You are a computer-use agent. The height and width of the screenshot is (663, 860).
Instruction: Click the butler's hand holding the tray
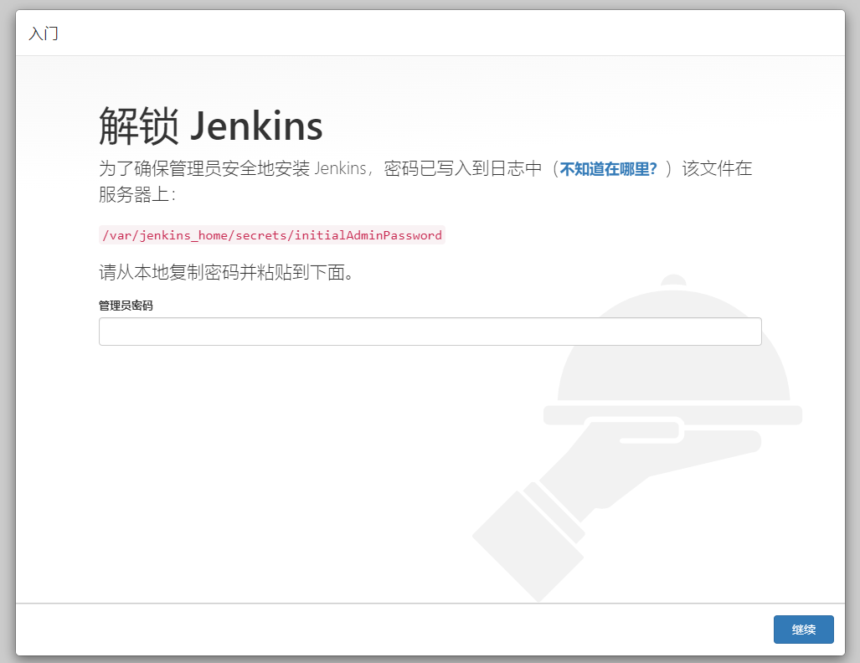point(636,452)
